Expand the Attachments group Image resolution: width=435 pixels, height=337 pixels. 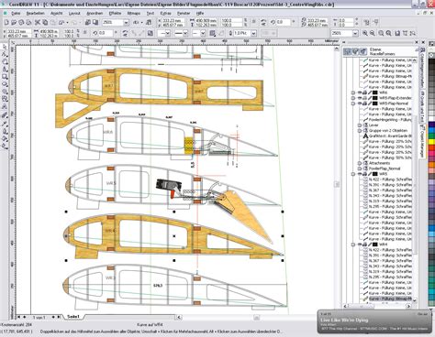pos(360,163)
